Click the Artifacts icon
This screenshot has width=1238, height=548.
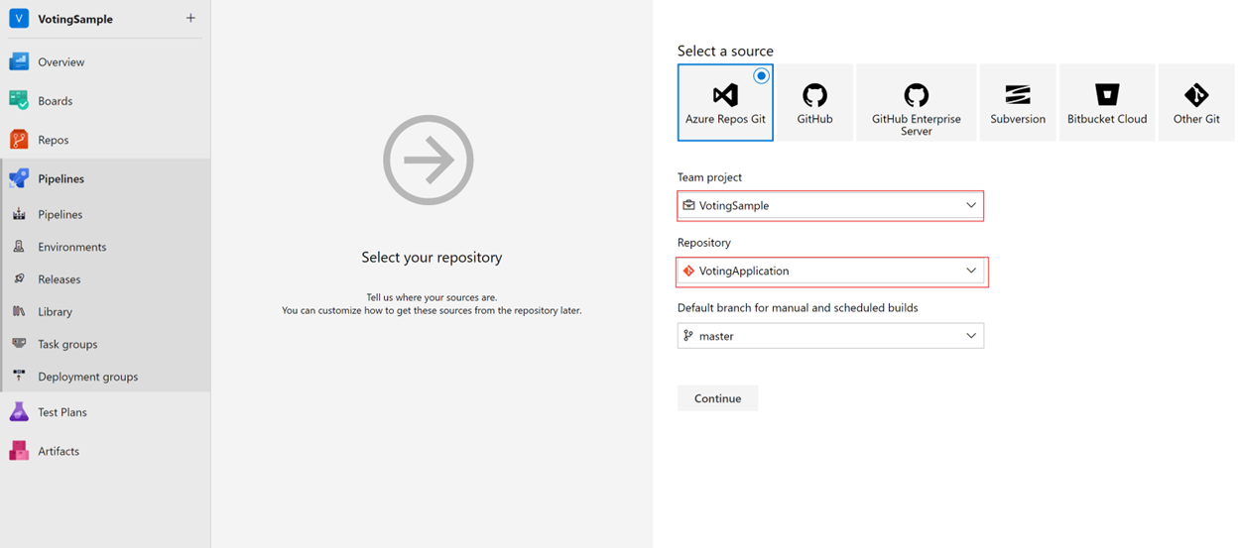click(19, 451)
